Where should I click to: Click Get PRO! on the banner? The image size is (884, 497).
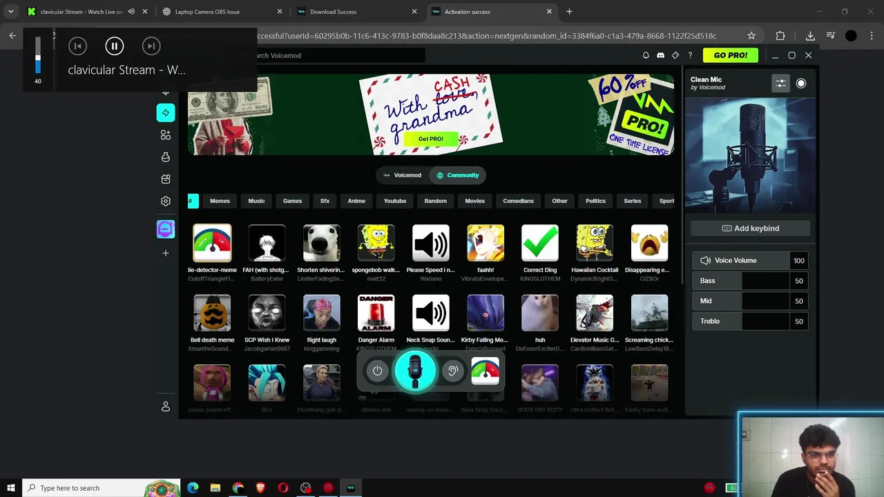430,139
